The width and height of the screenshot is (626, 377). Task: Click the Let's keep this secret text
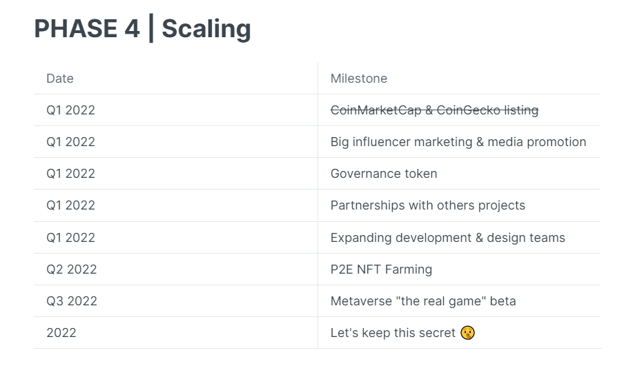(393, 333)
